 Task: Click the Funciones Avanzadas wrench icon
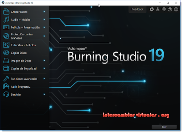click(6, 79)
